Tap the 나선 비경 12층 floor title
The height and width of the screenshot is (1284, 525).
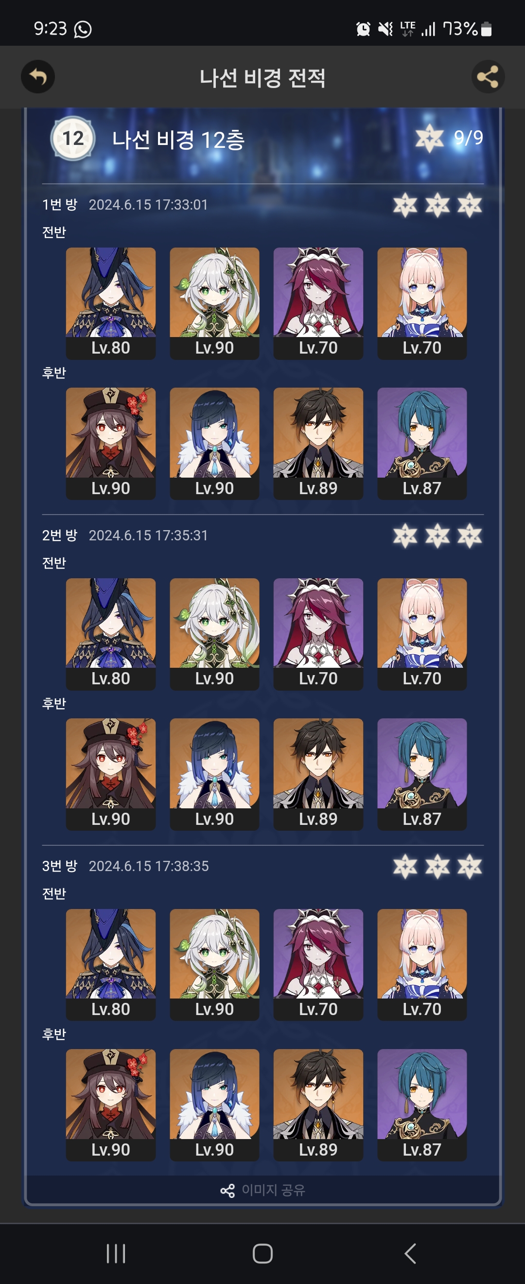click(178, 140)
